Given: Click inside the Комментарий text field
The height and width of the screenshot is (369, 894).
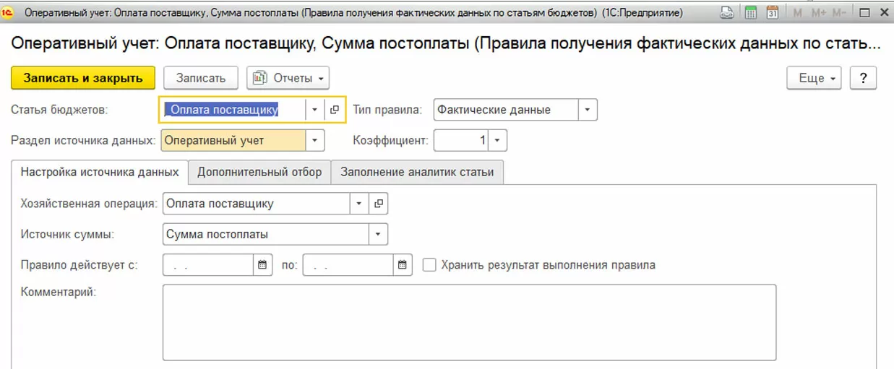Looking at the screenshot, I should (x=469, y=321).
